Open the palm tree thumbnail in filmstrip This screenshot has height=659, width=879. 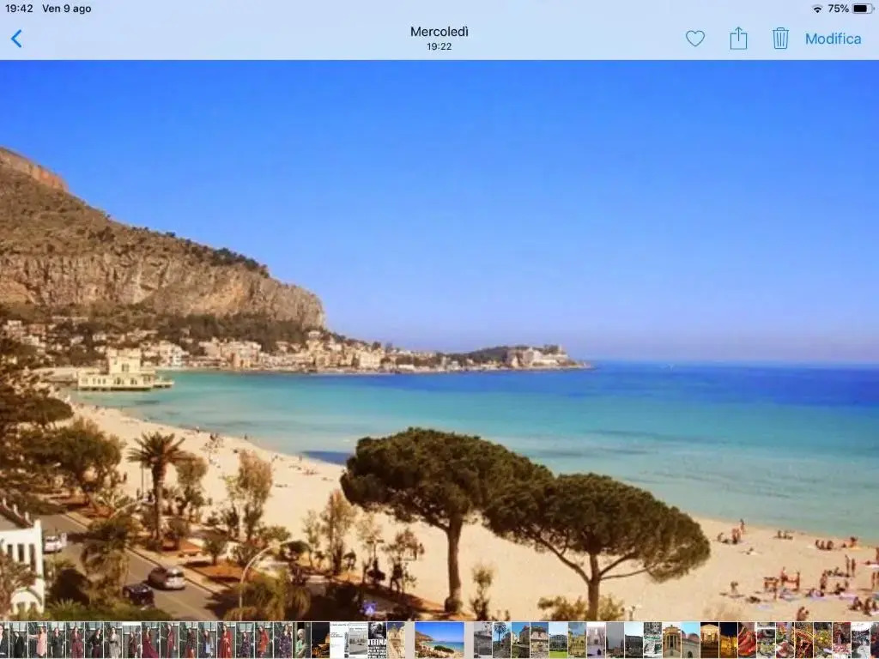[x=501, y=640]
